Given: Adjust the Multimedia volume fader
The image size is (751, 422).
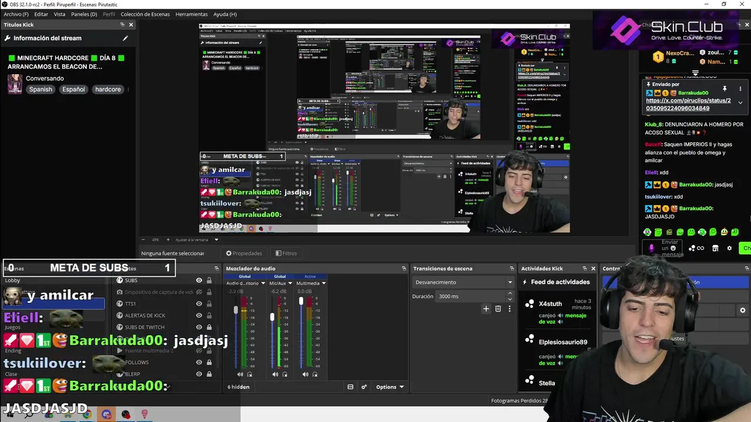Looking at the screenshot, I should 301,301.
